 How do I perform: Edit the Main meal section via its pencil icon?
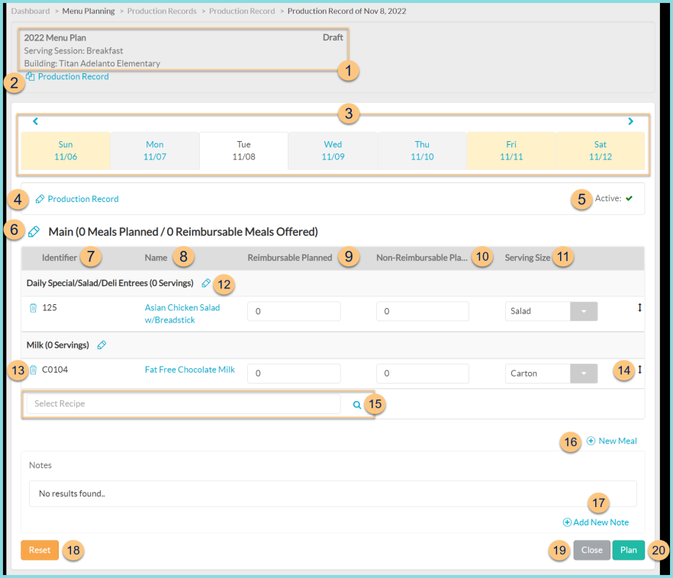coord(32,231)
